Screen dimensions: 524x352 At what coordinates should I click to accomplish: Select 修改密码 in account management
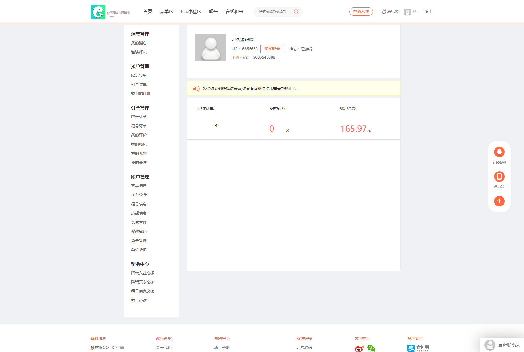point(139,231)
